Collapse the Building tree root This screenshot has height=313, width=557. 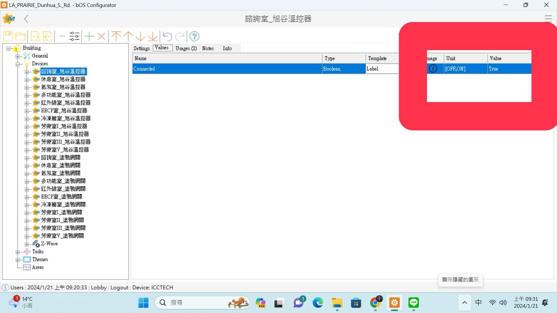click(x=8, y=48)
